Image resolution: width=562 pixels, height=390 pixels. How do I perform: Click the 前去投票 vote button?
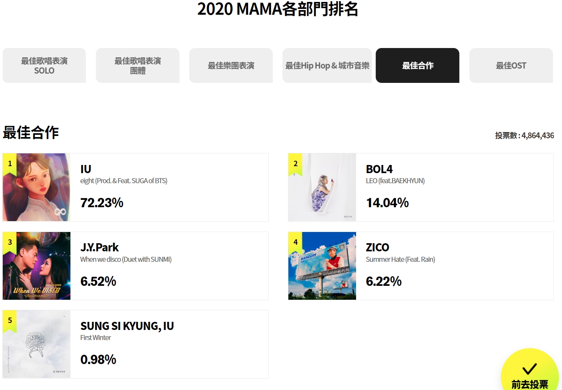click(529, 370)
